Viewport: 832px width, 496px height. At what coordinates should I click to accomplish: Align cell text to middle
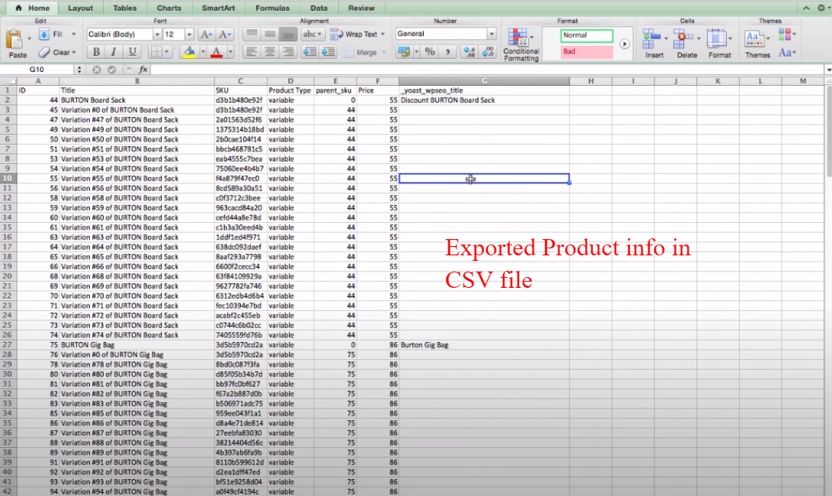[270, 35]
